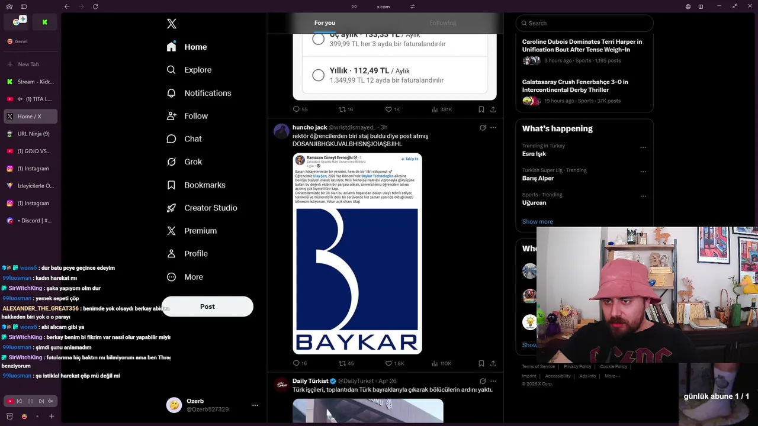Click the Post button
This screenshot has width=758, height=426.
[x=207, y=306]
